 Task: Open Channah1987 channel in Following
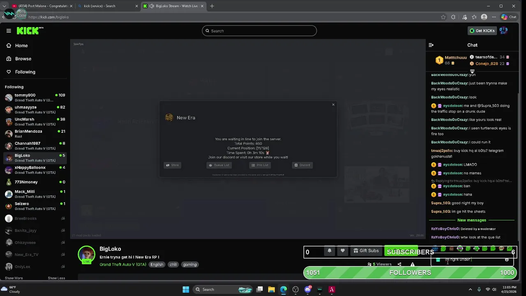pyautogui.click(x=35, y=146)
